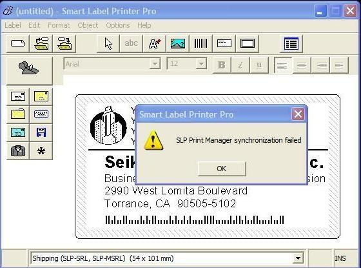Image resolution: width=361 pixels, height=268 pixels.
Task: Select the abc text object tool
Action: point(132,43)
